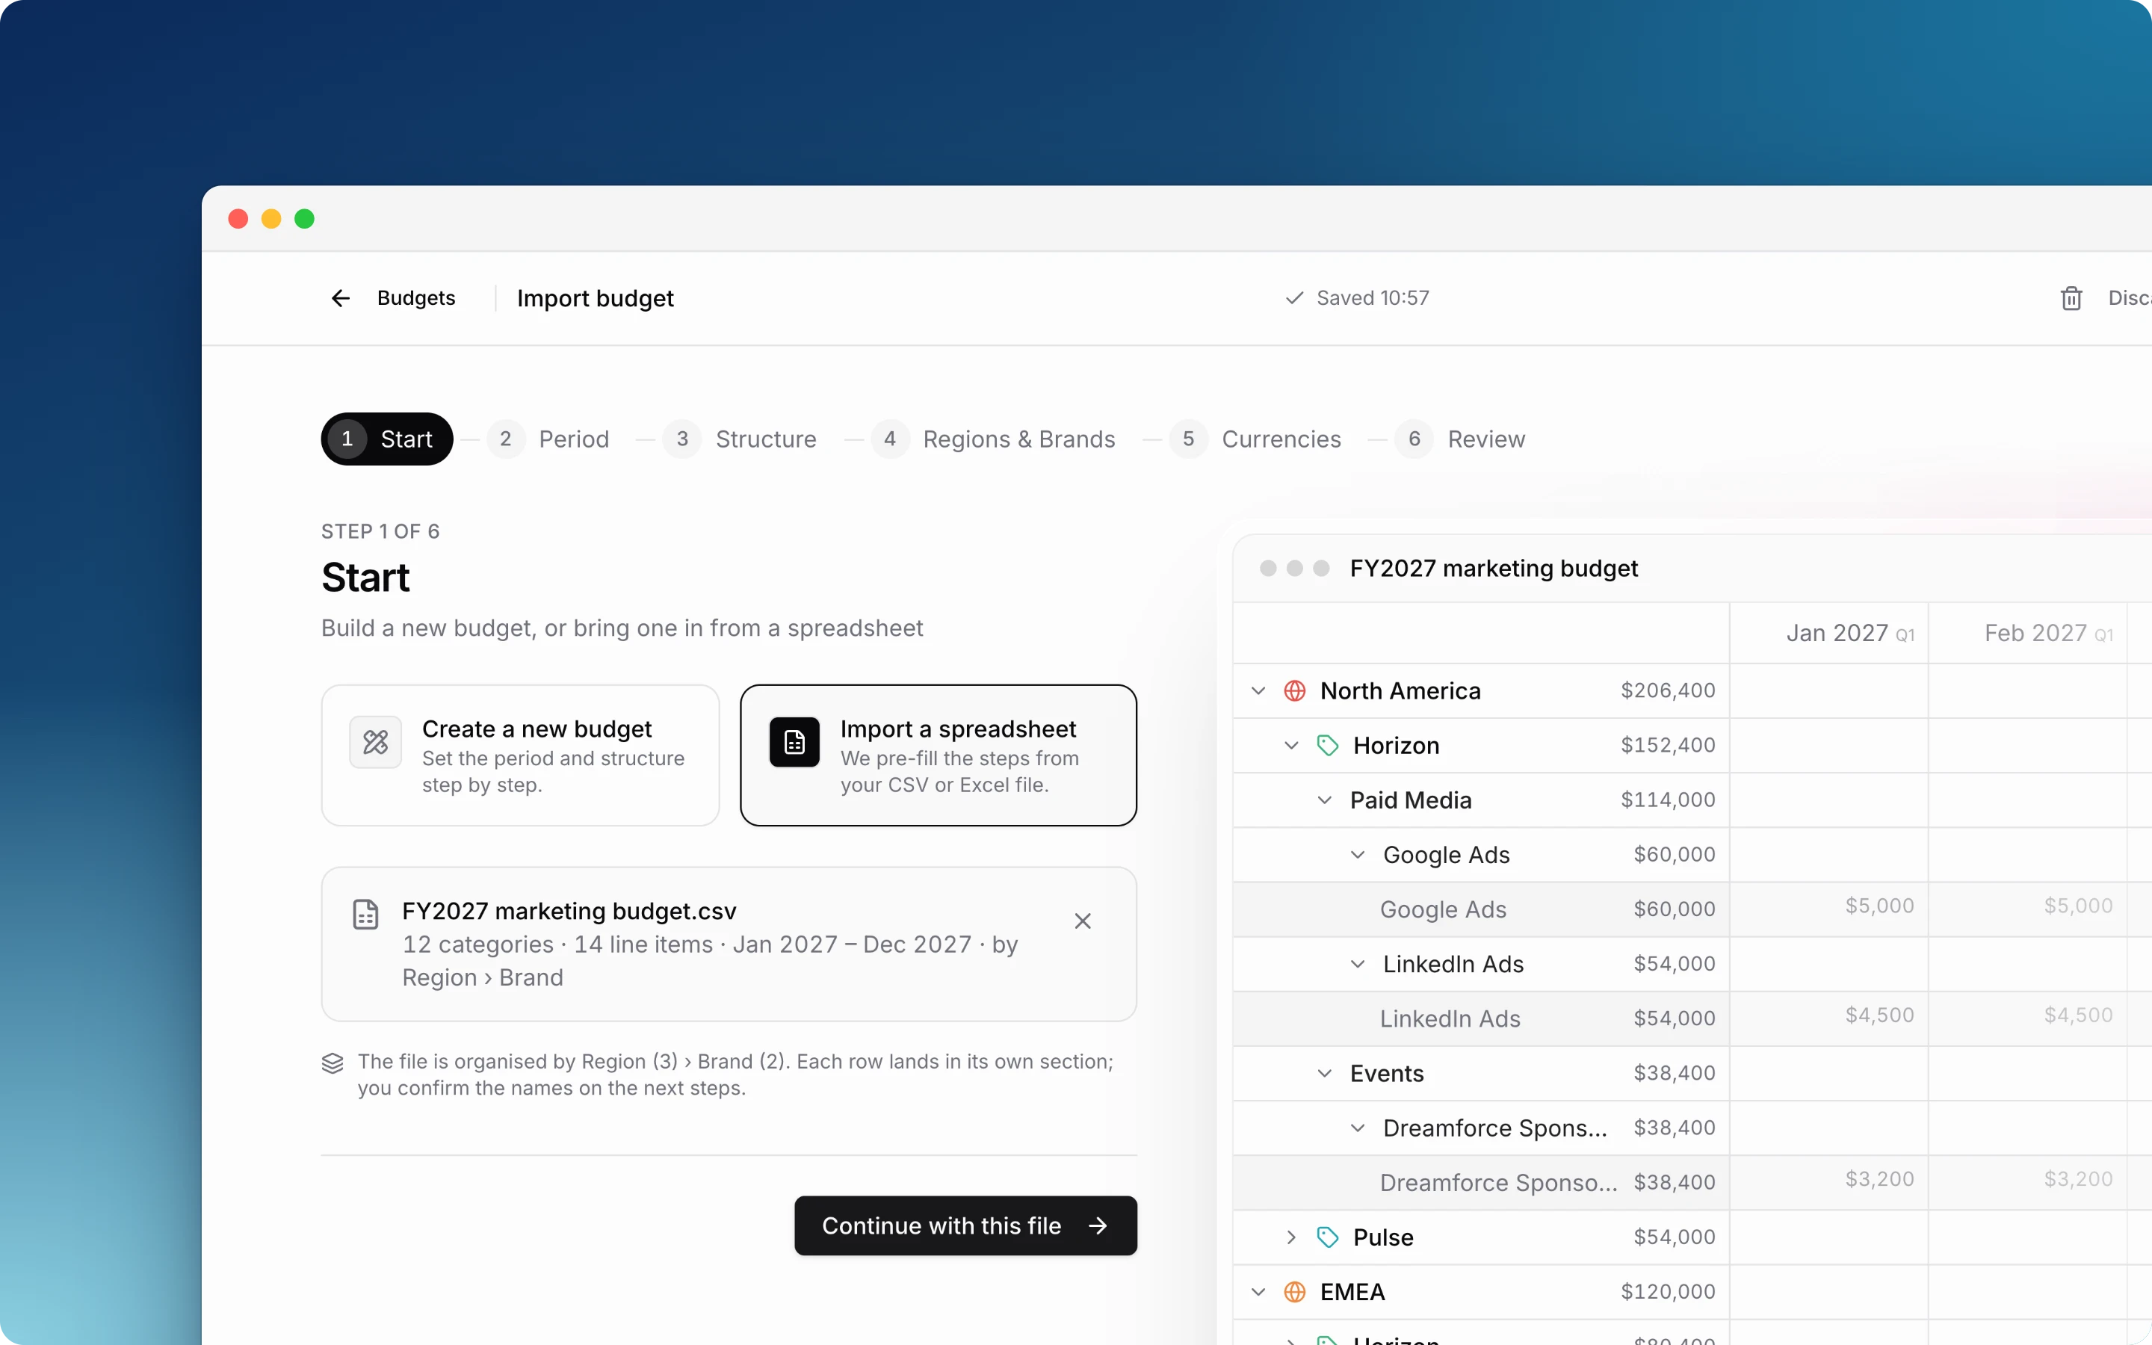This screenshot has width=2152, height=1345.
Task: Go to step 5 Currencies
Action: [x=1255, y=439]
